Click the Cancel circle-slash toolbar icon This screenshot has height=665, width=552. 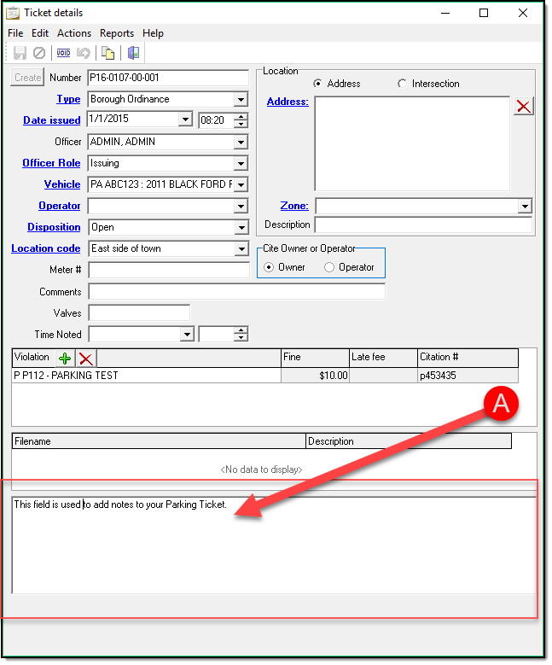38,53
